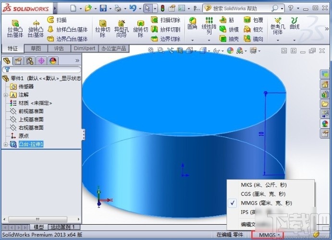Click the Rebuild traffic light icon
The height and width of the screenshot is (240, 332).
162,8
